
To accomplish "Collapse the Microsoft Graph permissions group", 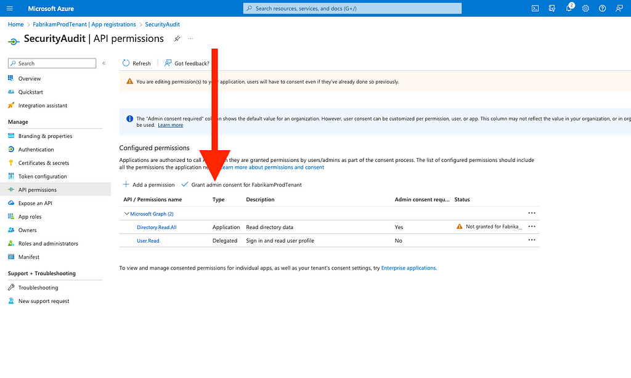I will coord(127,214).
